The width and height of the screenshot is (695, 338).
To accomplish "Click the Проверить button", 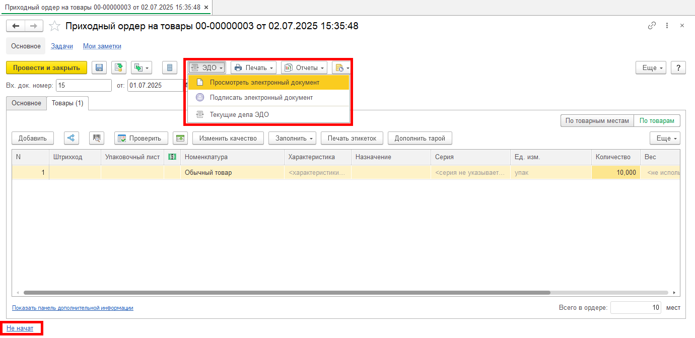I will click(141, 138).
